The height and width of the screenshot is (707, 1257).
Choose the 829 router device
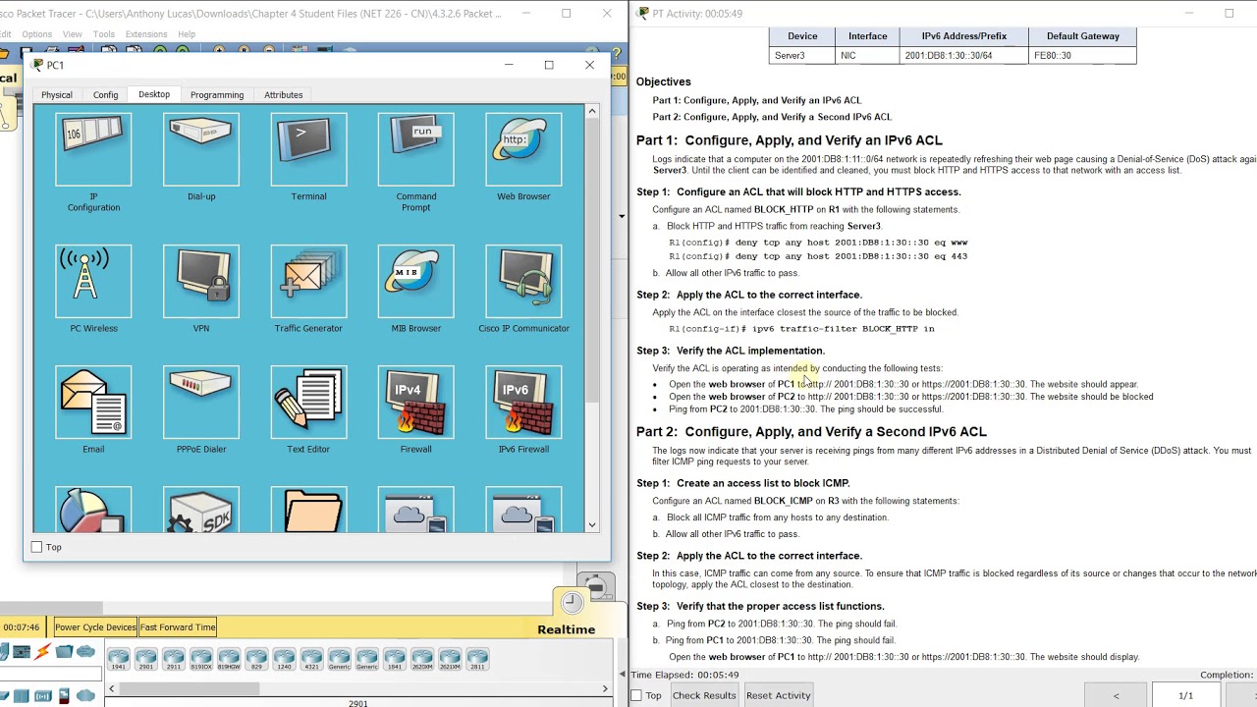(x=256, y=659)
